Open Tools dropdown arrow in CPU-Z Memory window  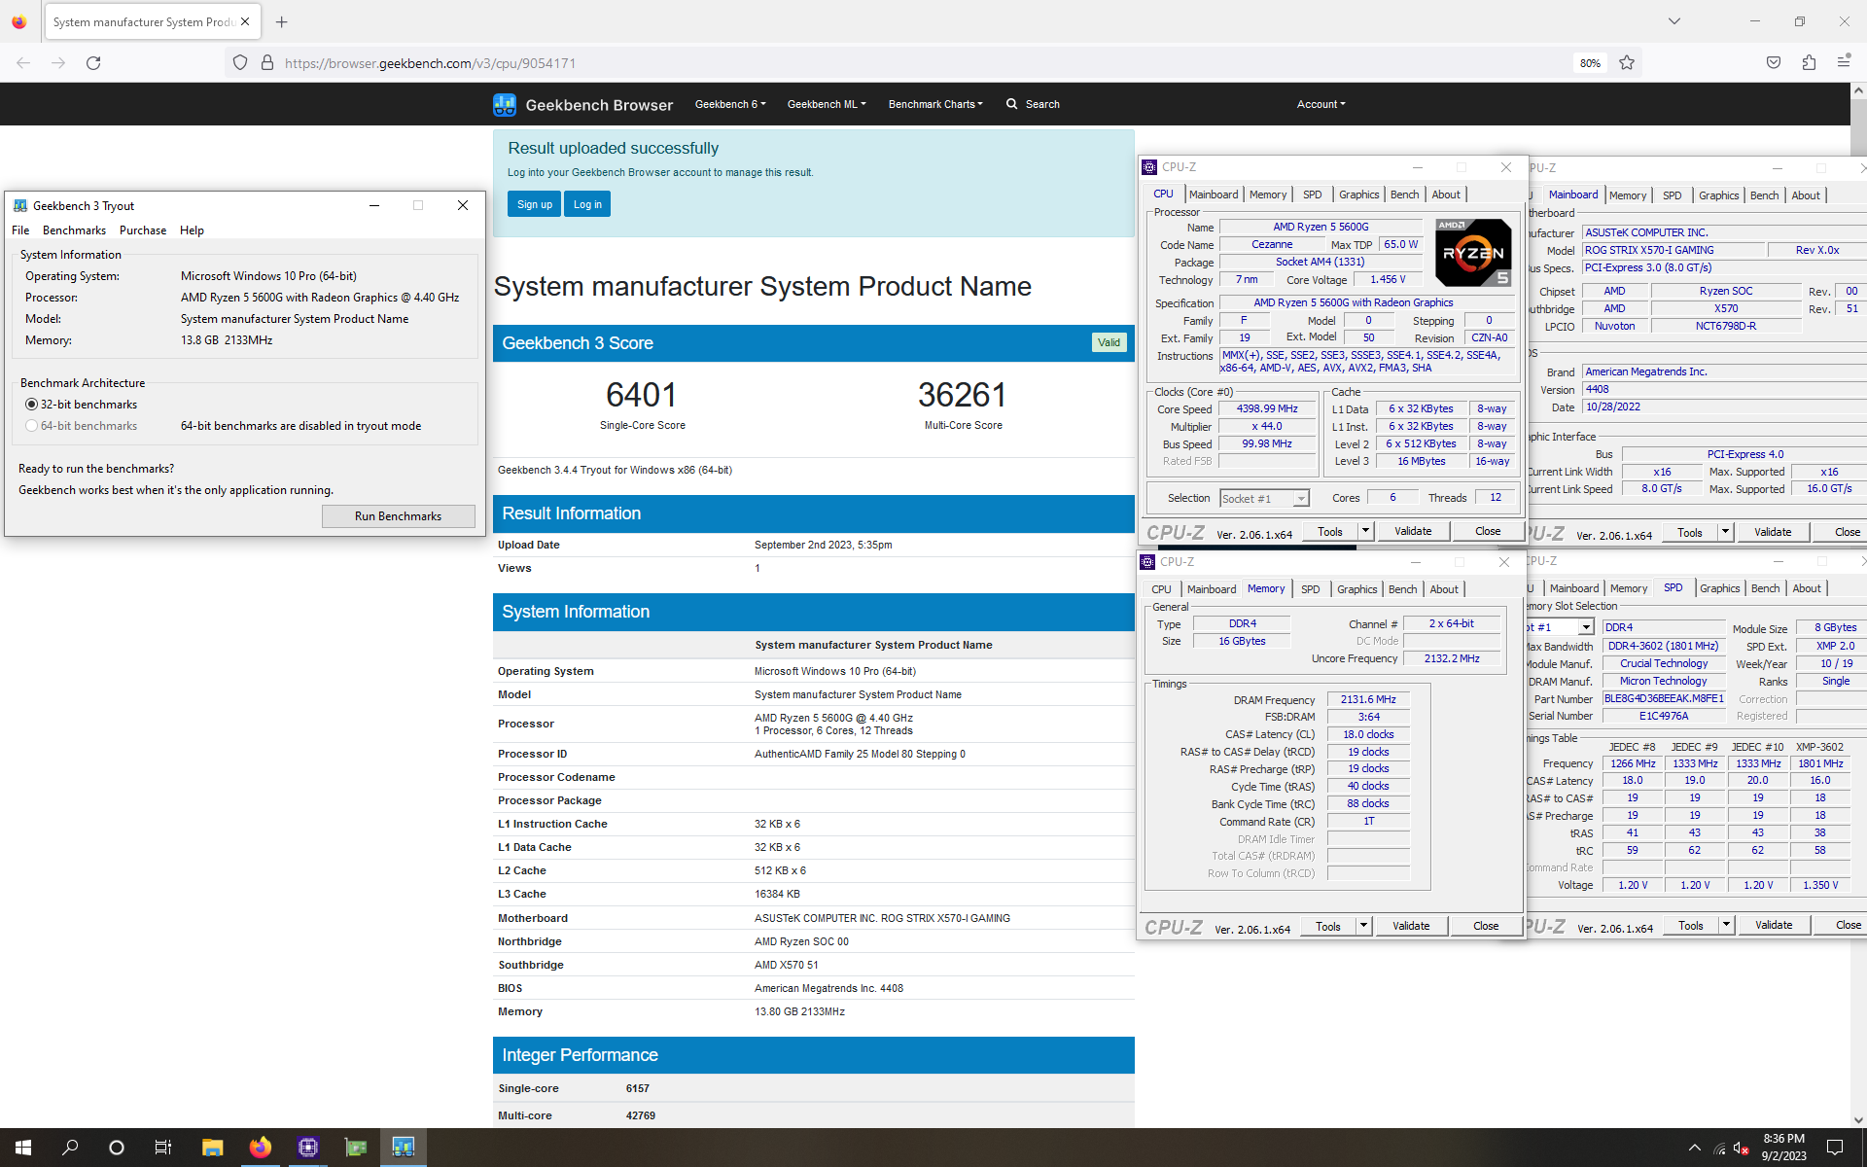(1363, 926)
